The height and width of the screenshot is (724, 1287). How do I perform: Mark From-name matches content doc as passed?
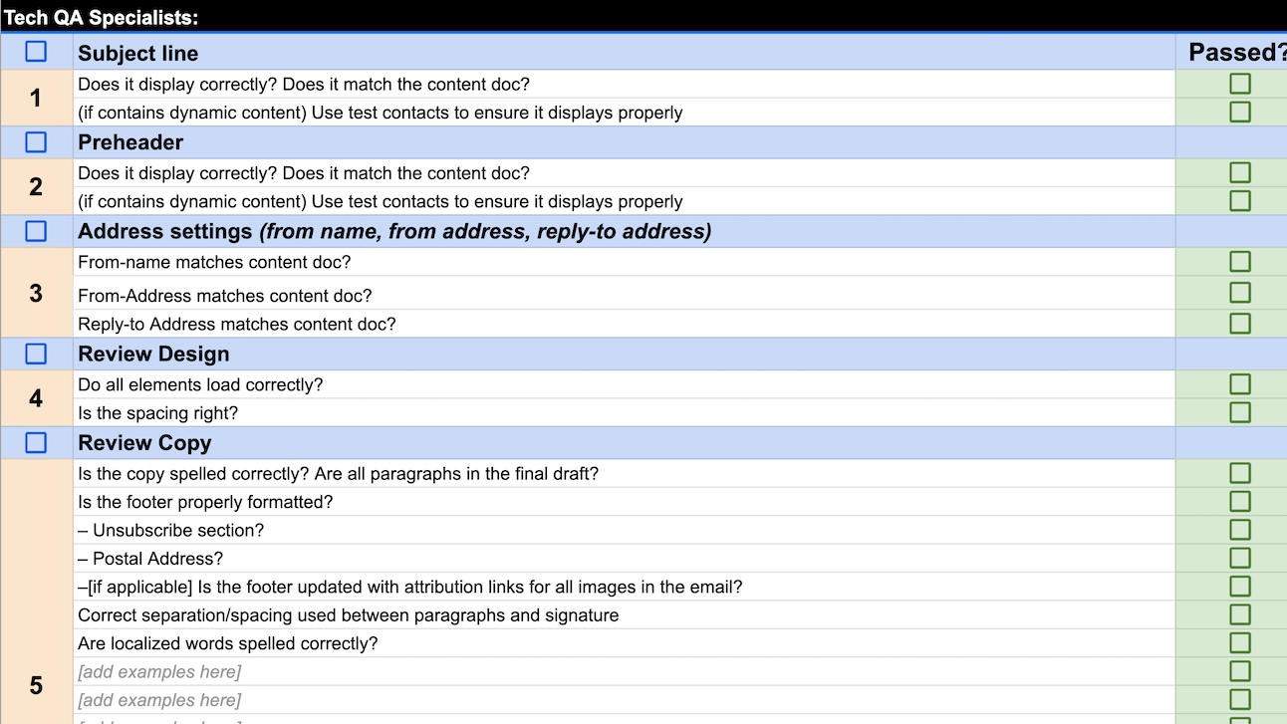[x=1240, y=261]
